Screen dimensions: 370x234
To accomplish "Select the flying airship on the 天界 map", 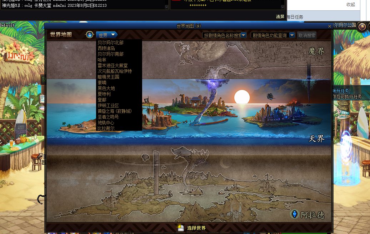I will click(270, 96).
